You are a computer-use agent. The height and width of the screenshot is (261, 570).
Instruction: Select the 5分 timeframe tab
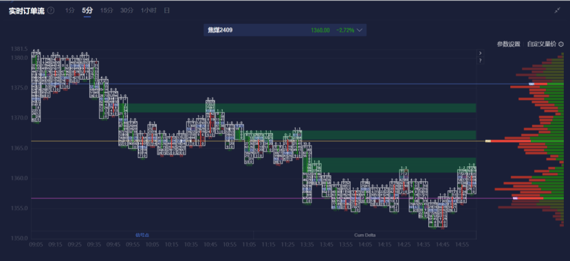click(x=87, y=10)
